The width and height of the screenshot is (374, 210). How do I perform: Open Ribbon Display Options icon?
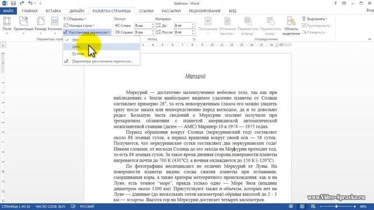click(x=344, y=3)
